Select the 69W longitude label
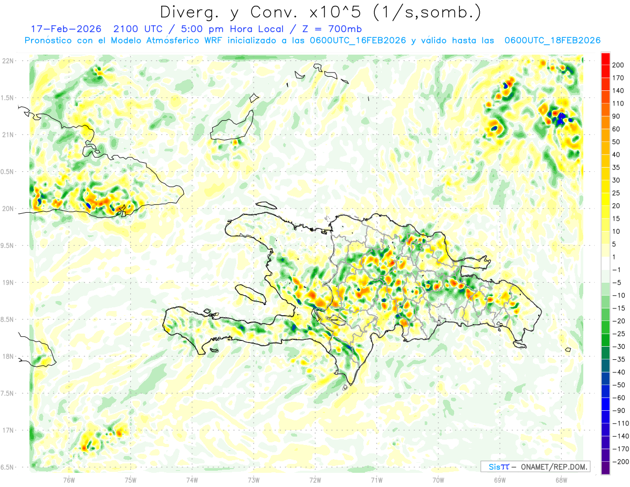 coord(500,480)
